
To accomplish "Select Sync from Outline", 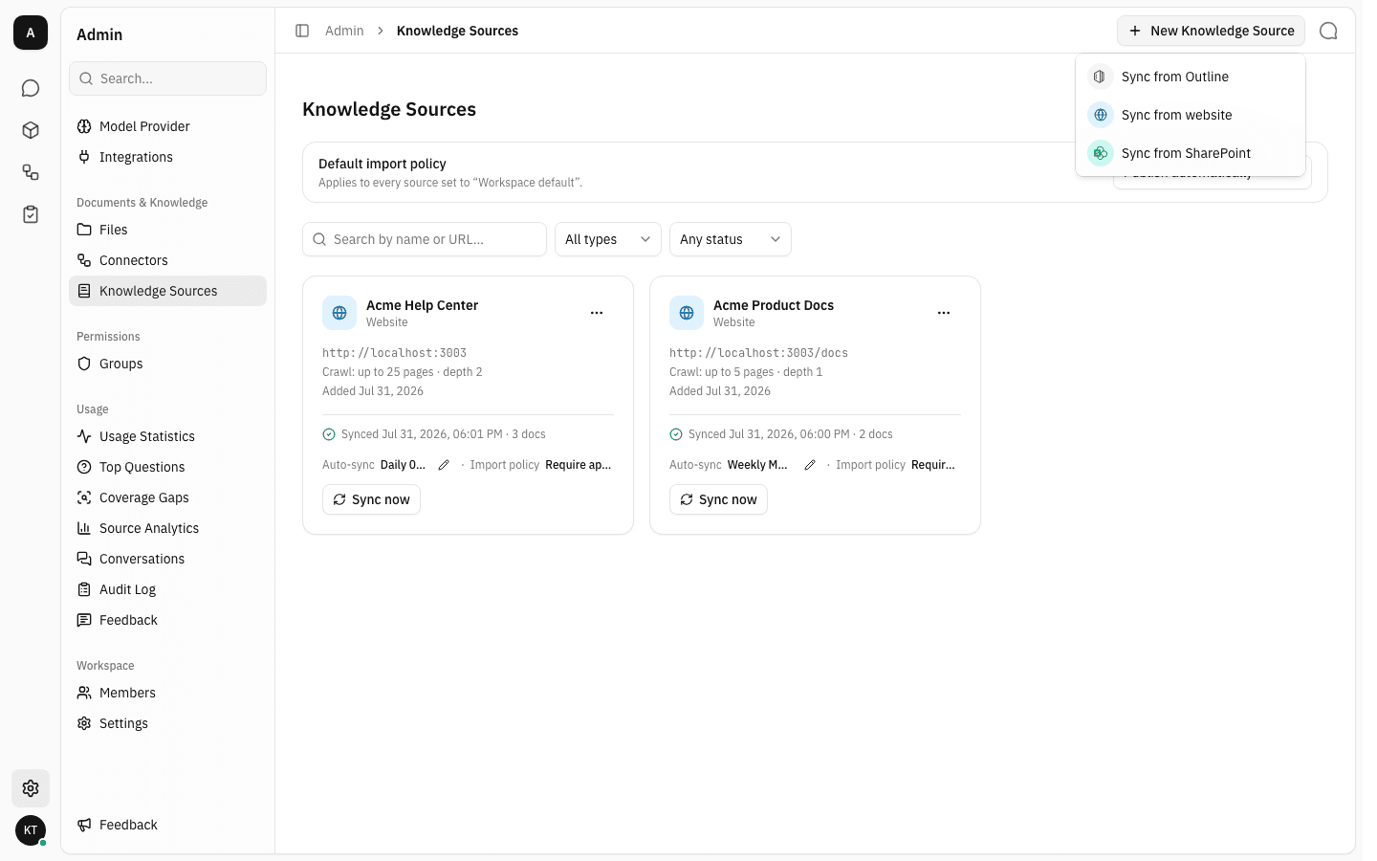I will [1191, 77].
